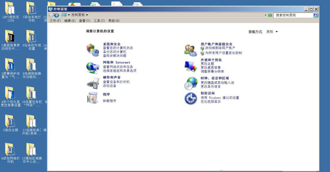The height and width of the screenshot is (172, 330).
Task: Click the refresh icon beside the address bar
Action: pos(270,15)
